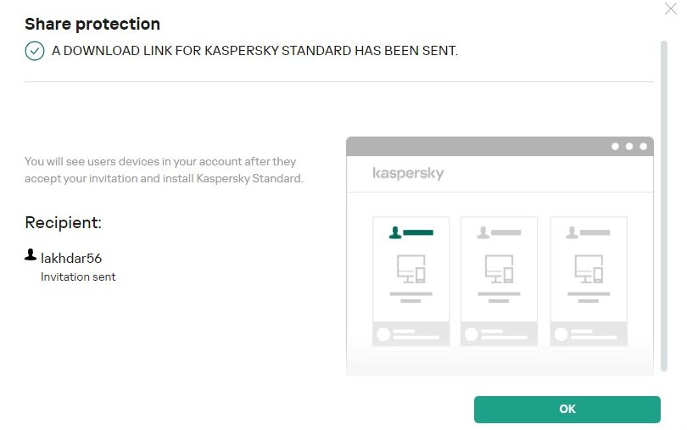Screen dimensions: 687x430
Task: Click the "Invitation sent" status text
Action: [78, 276]
